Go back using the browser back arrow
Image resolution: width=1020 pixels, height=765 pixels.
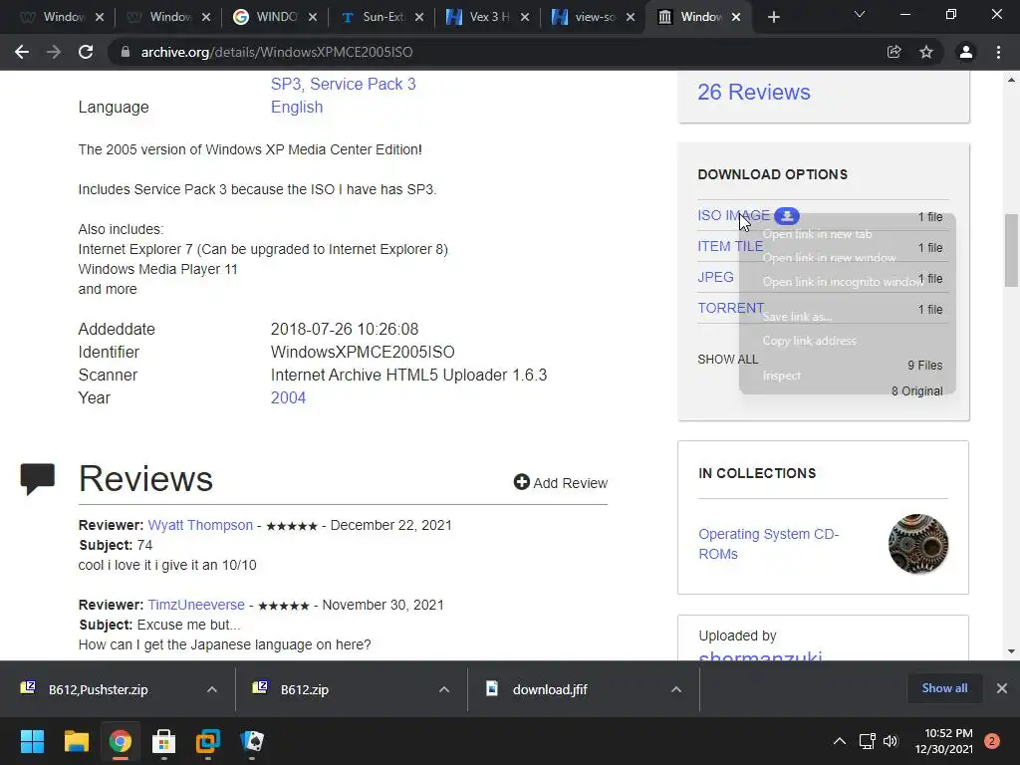pyautogui.click(x=22, y=52)
